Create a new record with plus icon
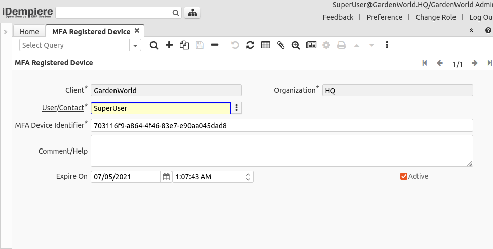This screenshot has width=493, height=249. click(169, 45)
